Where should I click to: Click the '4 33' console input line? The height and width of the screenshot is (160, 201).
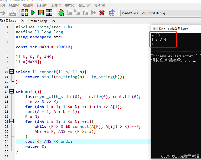click(156, 35)
